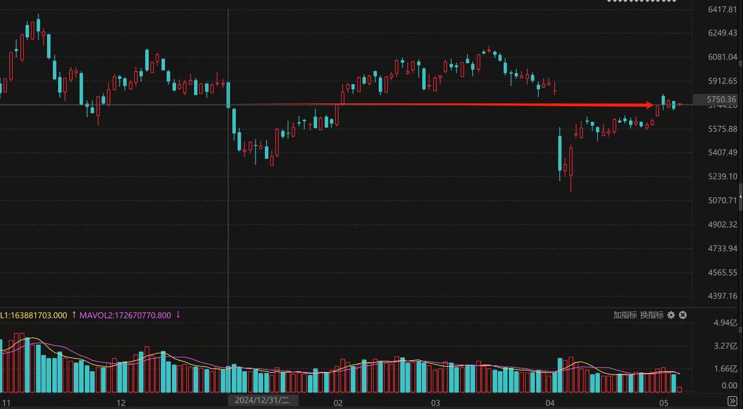The height and width of the screenshot is (409, 743).
Task: Click the 5750.36 current price tag
Action: pyautogui.click(x=717, y=100)
